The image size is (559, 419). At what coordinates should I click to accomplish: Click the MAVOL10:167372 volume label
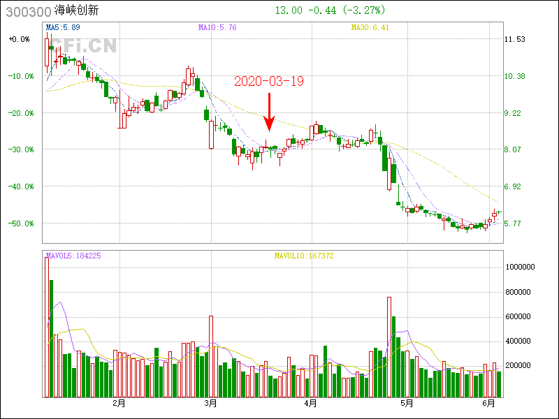[304, 256]
